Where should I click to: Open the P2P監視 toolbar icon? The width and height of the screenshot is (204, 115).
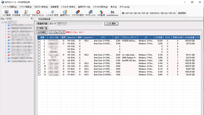pyautogui.click(x=101, y=13)
